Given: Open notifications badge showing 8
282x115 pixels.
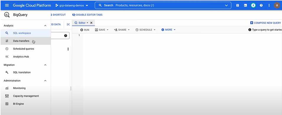Looking at the screenshot, I should click(253, 5).
